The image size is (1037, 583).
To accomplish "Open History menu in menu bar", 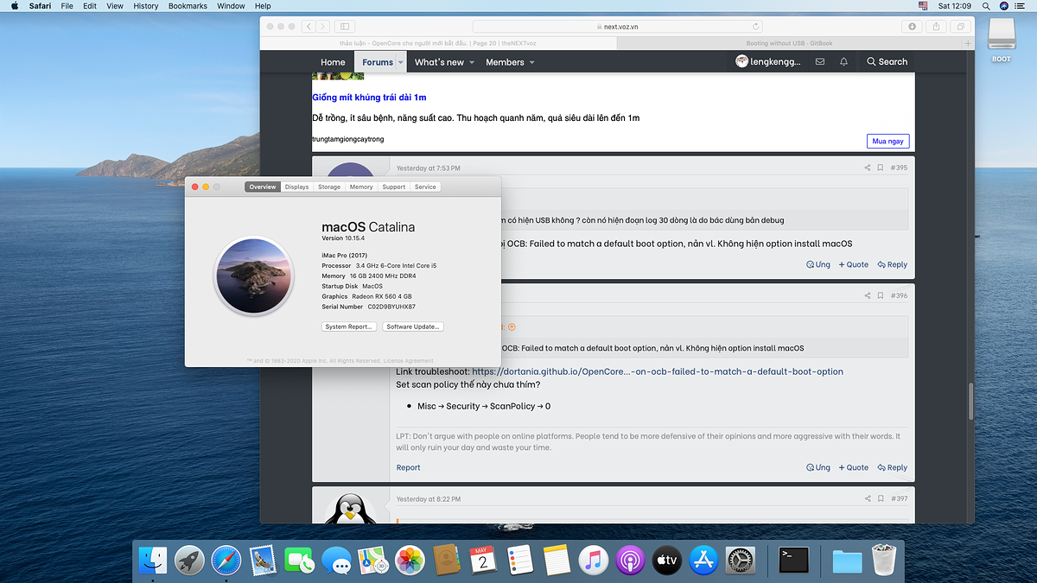I will (145, 5).
